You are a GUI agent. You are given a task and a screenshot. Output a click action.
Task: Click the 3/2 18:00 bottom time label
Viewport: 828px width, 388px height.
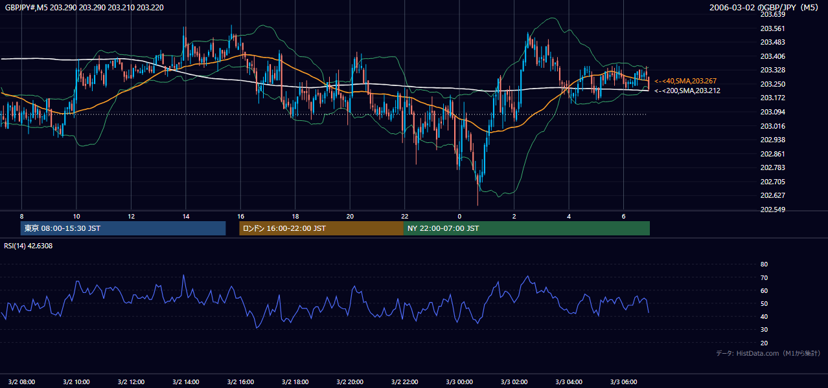295,382
